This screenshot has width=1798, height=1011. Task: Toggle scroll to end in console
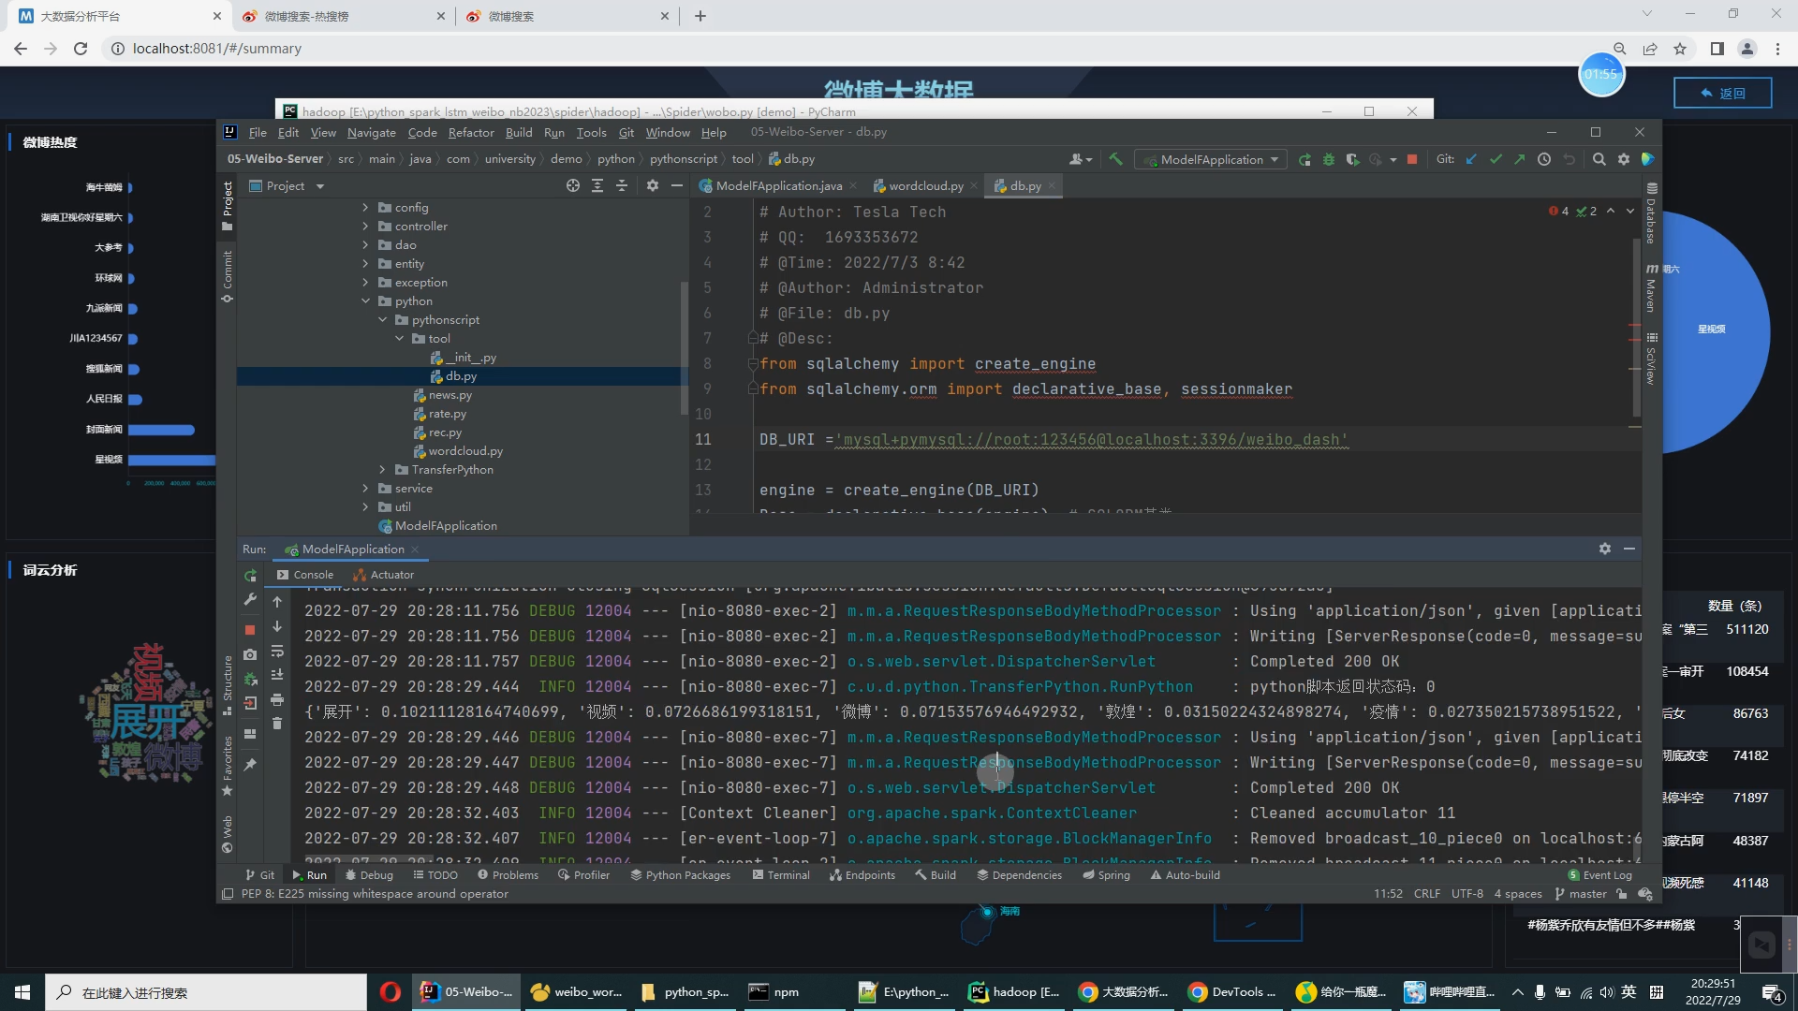pyautogui.click(x=277, y=674)
